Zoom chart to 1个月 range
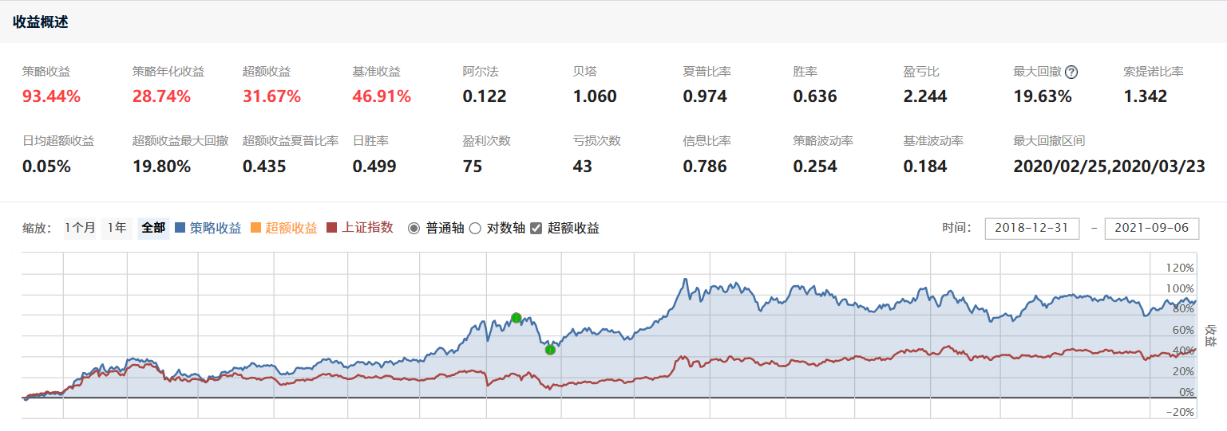Image resolution: width=1227 pixels, height=431 pixels. 81,228
